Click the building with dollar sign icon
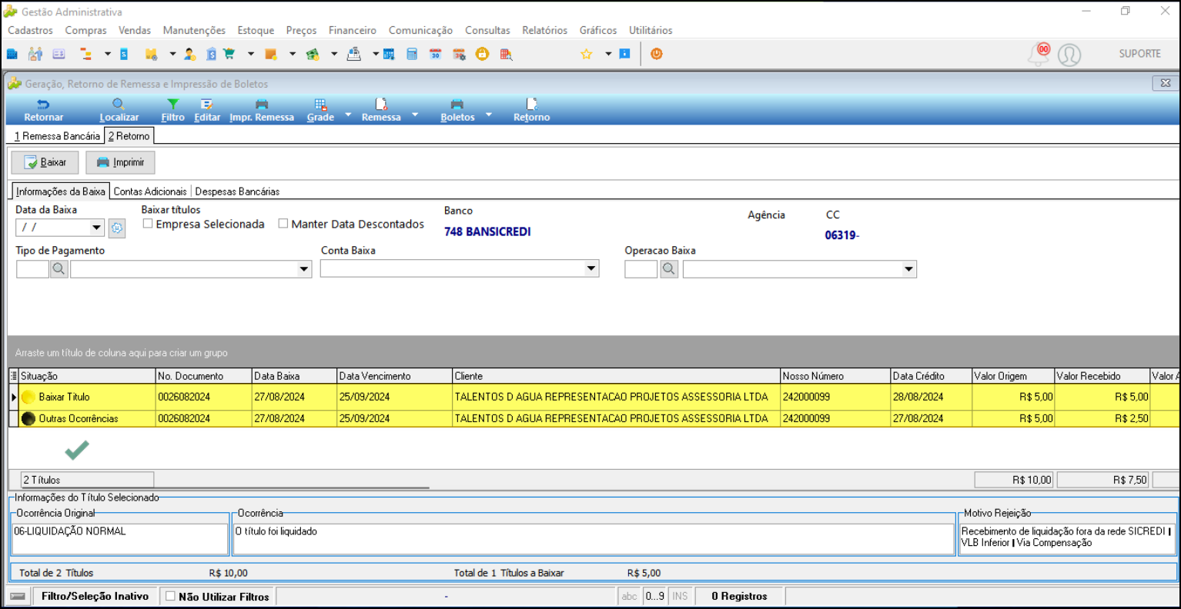Screen dimensions: 1181x609 coord(211,54)
